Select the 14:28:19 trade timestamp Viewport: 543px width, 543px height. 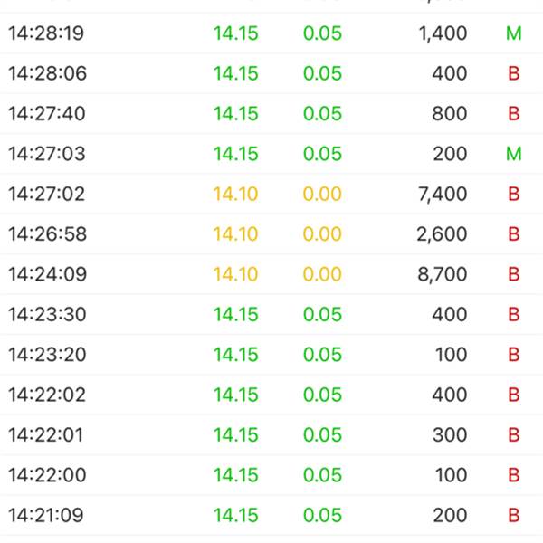46,34
